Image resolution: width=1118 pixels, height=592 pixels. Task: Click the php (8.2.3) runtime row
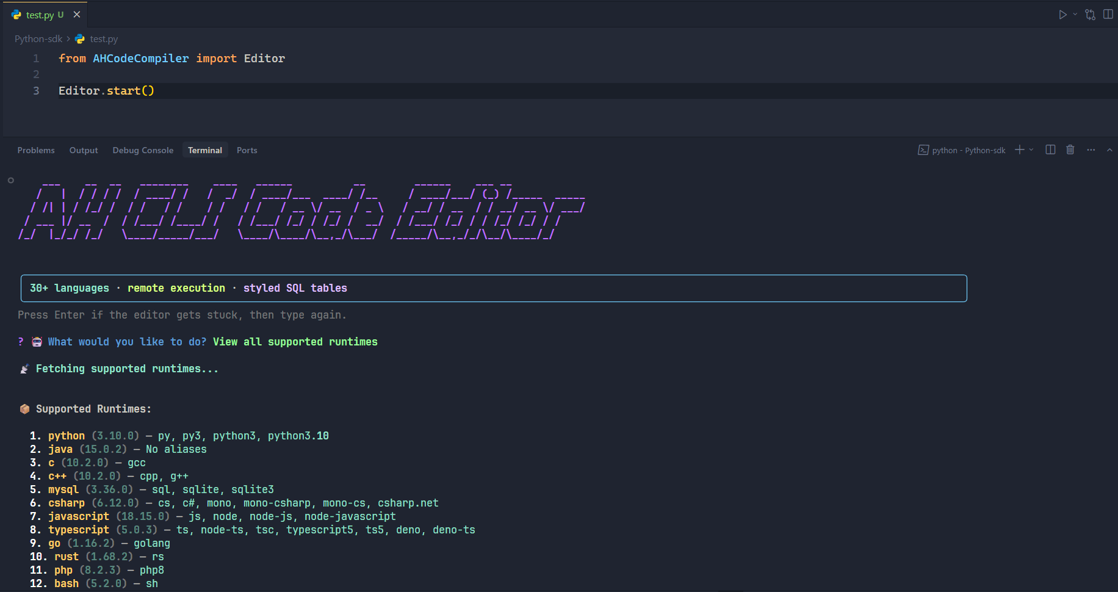[97, 570]
